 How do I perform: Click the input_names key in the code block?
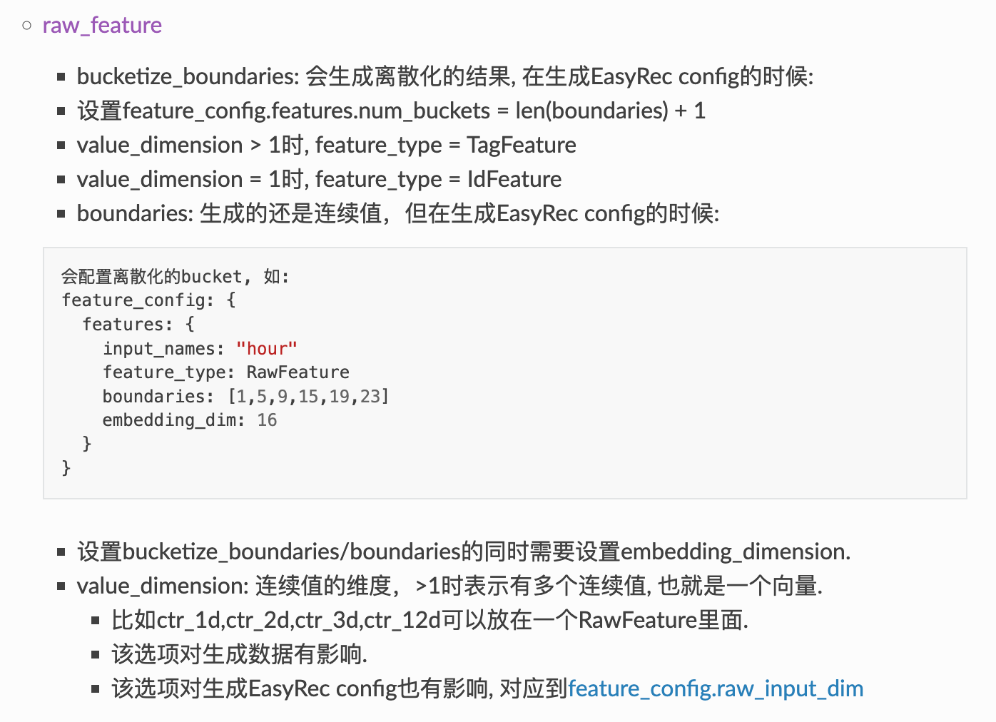point(158,349)
